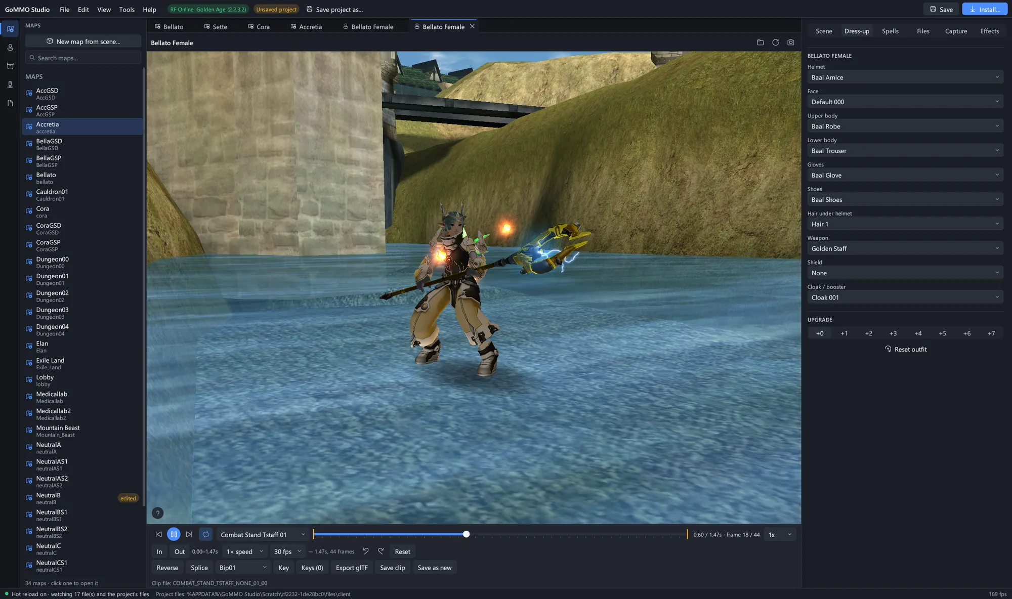Select upgrade level +7
The height and width of the screenshot is (599, 1012).
click(x=991, y=333)
